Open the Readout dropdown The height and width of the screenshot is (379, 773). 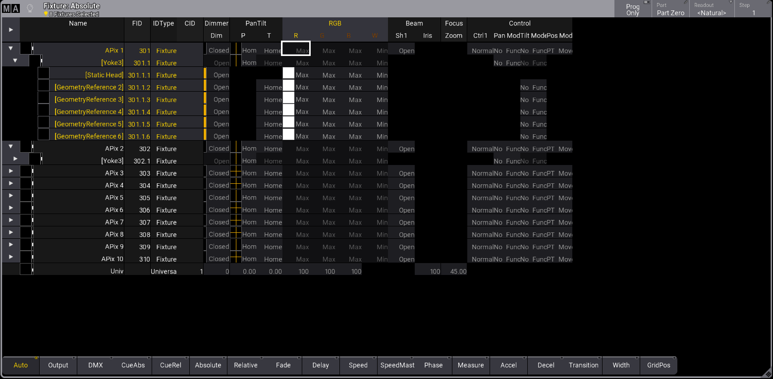tap(711, 9)
